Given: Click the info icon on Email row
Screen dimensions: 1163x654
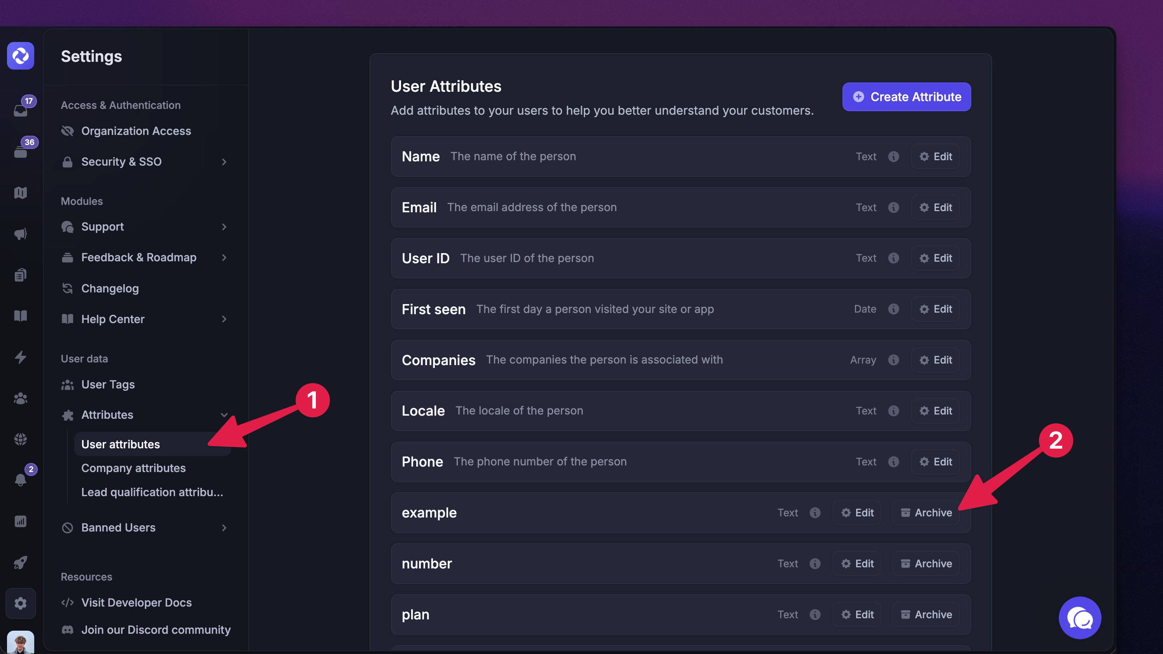Looking at the screenshot, I should click(x=893, y=207).
